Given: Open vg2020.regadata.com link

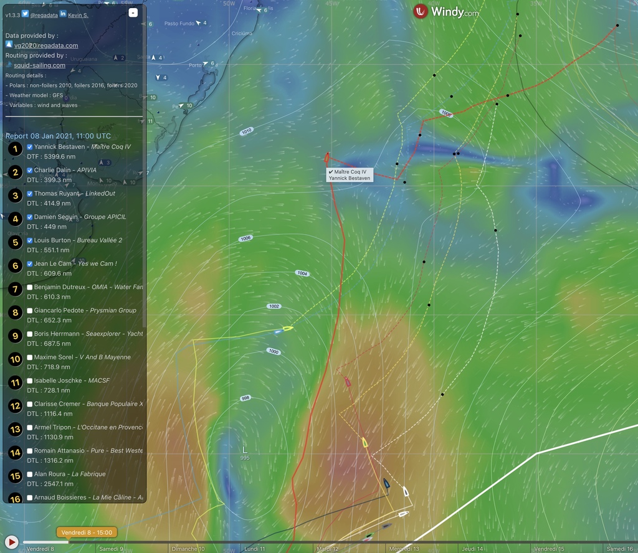Looking at the screenshot, I should (x=46, y=45).
